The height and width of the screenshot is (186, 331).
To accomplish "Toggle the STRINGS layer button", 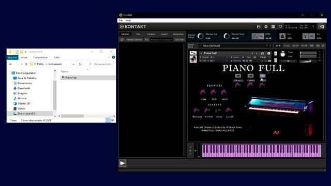I will [x=238, y=76].
